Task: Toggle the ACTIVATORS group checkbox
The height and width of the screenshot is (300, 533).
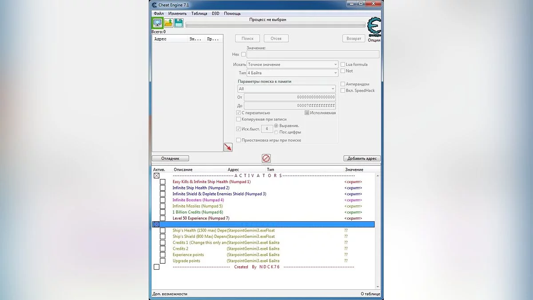Action: (x=156, y=176)
